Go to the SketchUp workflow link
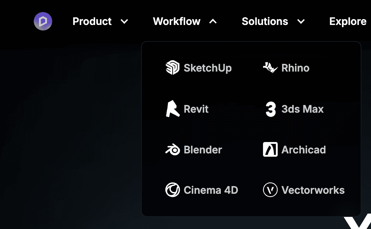 coord(198,68)
